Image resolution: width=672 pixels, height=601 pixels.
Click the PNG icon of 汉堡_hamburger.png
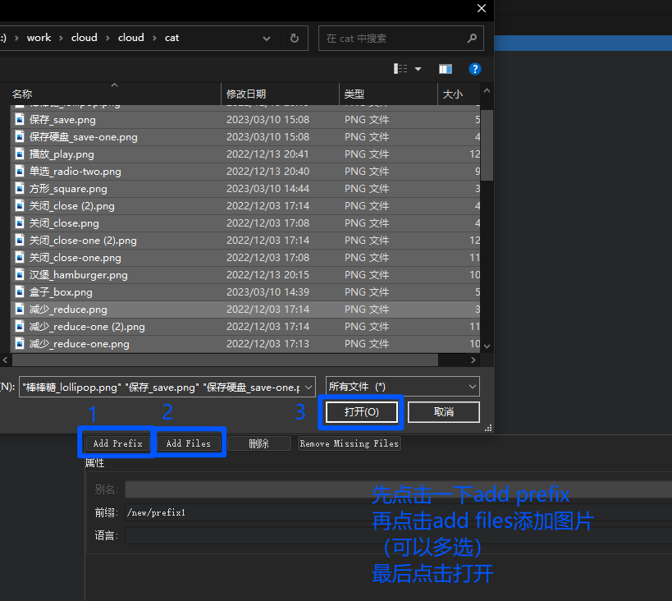point(20,274)
